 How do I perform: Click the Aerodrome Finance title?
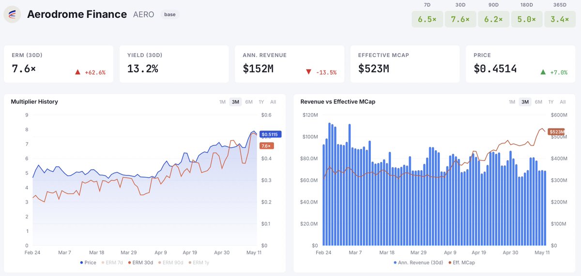(77, 15)
